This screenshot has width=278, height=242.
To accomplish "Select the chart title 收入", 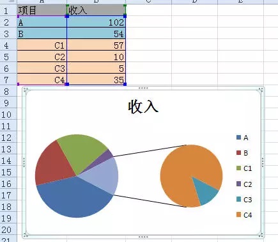I will pyautogui.click(x=143, y=107).
